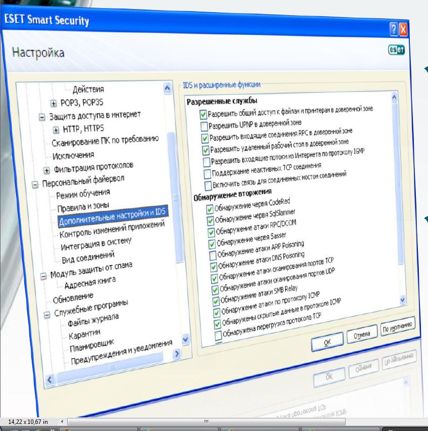Select 'Сканирование ПК по требованию'
Image resolution: width=428 pixels, height=431 pixels.
click(105, 141)
